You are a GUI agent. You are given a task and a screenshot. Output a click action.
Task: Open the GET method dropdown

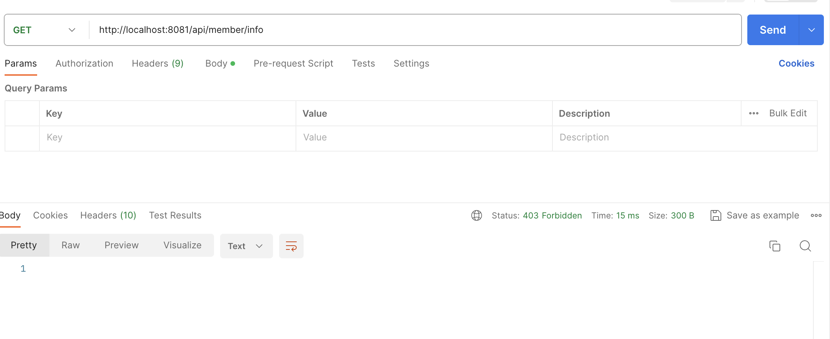click(44, 30)
